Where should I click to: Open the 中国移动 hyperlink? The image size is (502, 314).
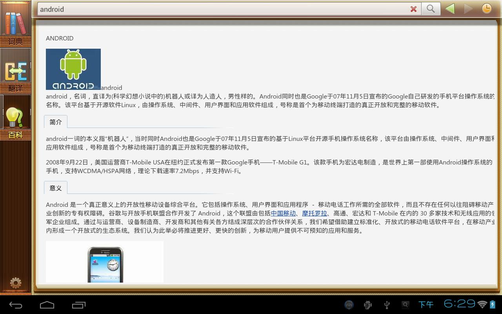[x=283, y=213]
